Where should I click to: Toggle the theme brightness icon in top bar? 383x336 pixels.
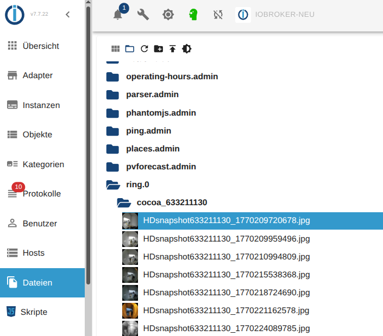(168, 15)
